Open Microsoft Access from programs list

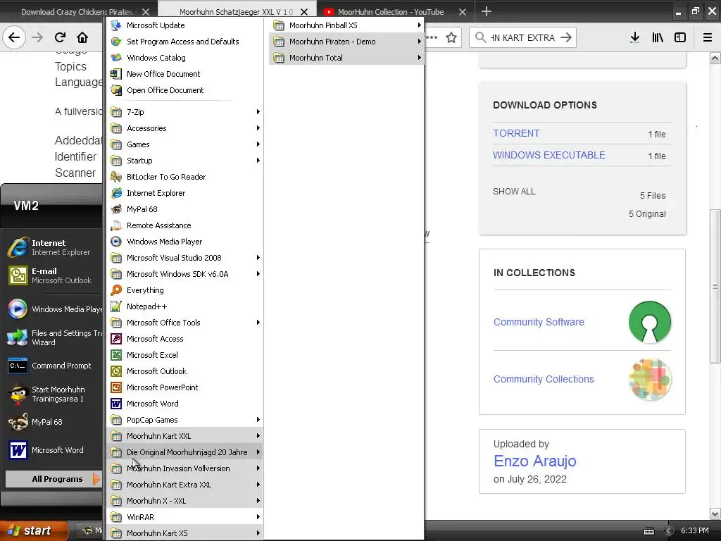coord(184,339)
